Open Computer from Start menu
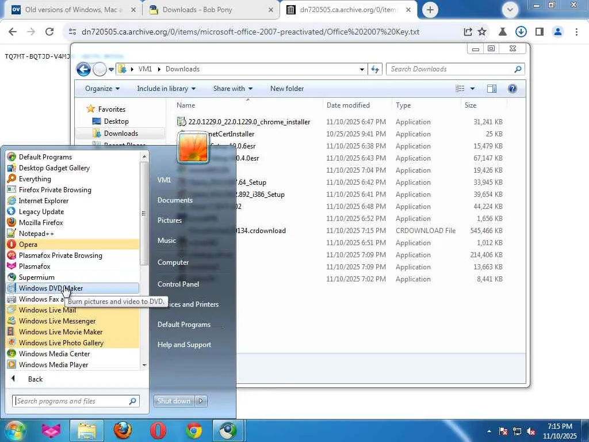This screenshot has width=589, height=442. 173,262
